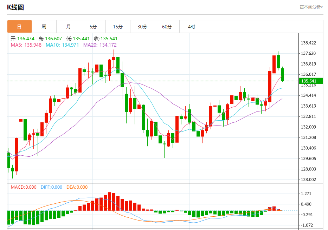The image size is (328, 230).
Task: Click the 133.613 price axis label
Action: 308,106
